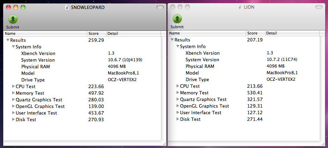The height and width of the screenshot is (148, 328).
Task: Click the SNOWLEOPARD window title text
Action: coord(88,8)
